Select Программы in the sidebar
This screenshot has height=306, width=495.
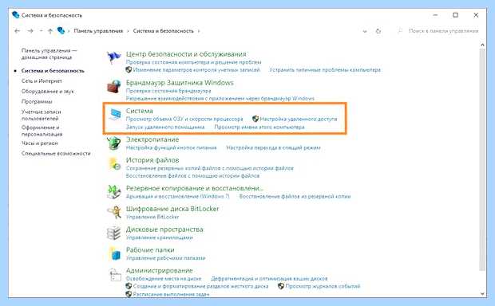click(x=37, y=101)
